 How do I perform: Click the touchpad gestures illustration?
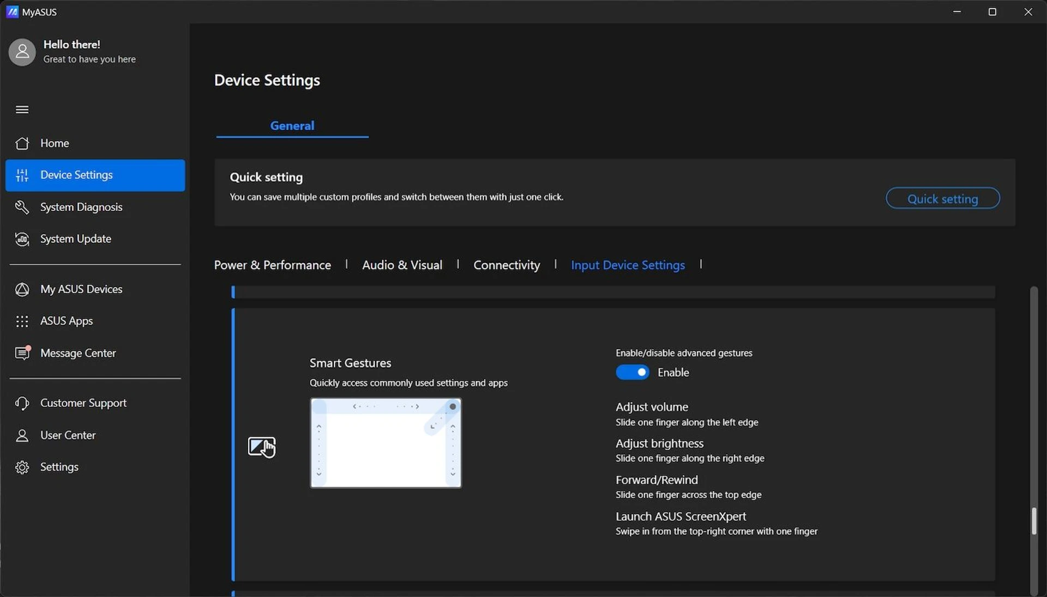pyautogui.click(x=386, y=443)
